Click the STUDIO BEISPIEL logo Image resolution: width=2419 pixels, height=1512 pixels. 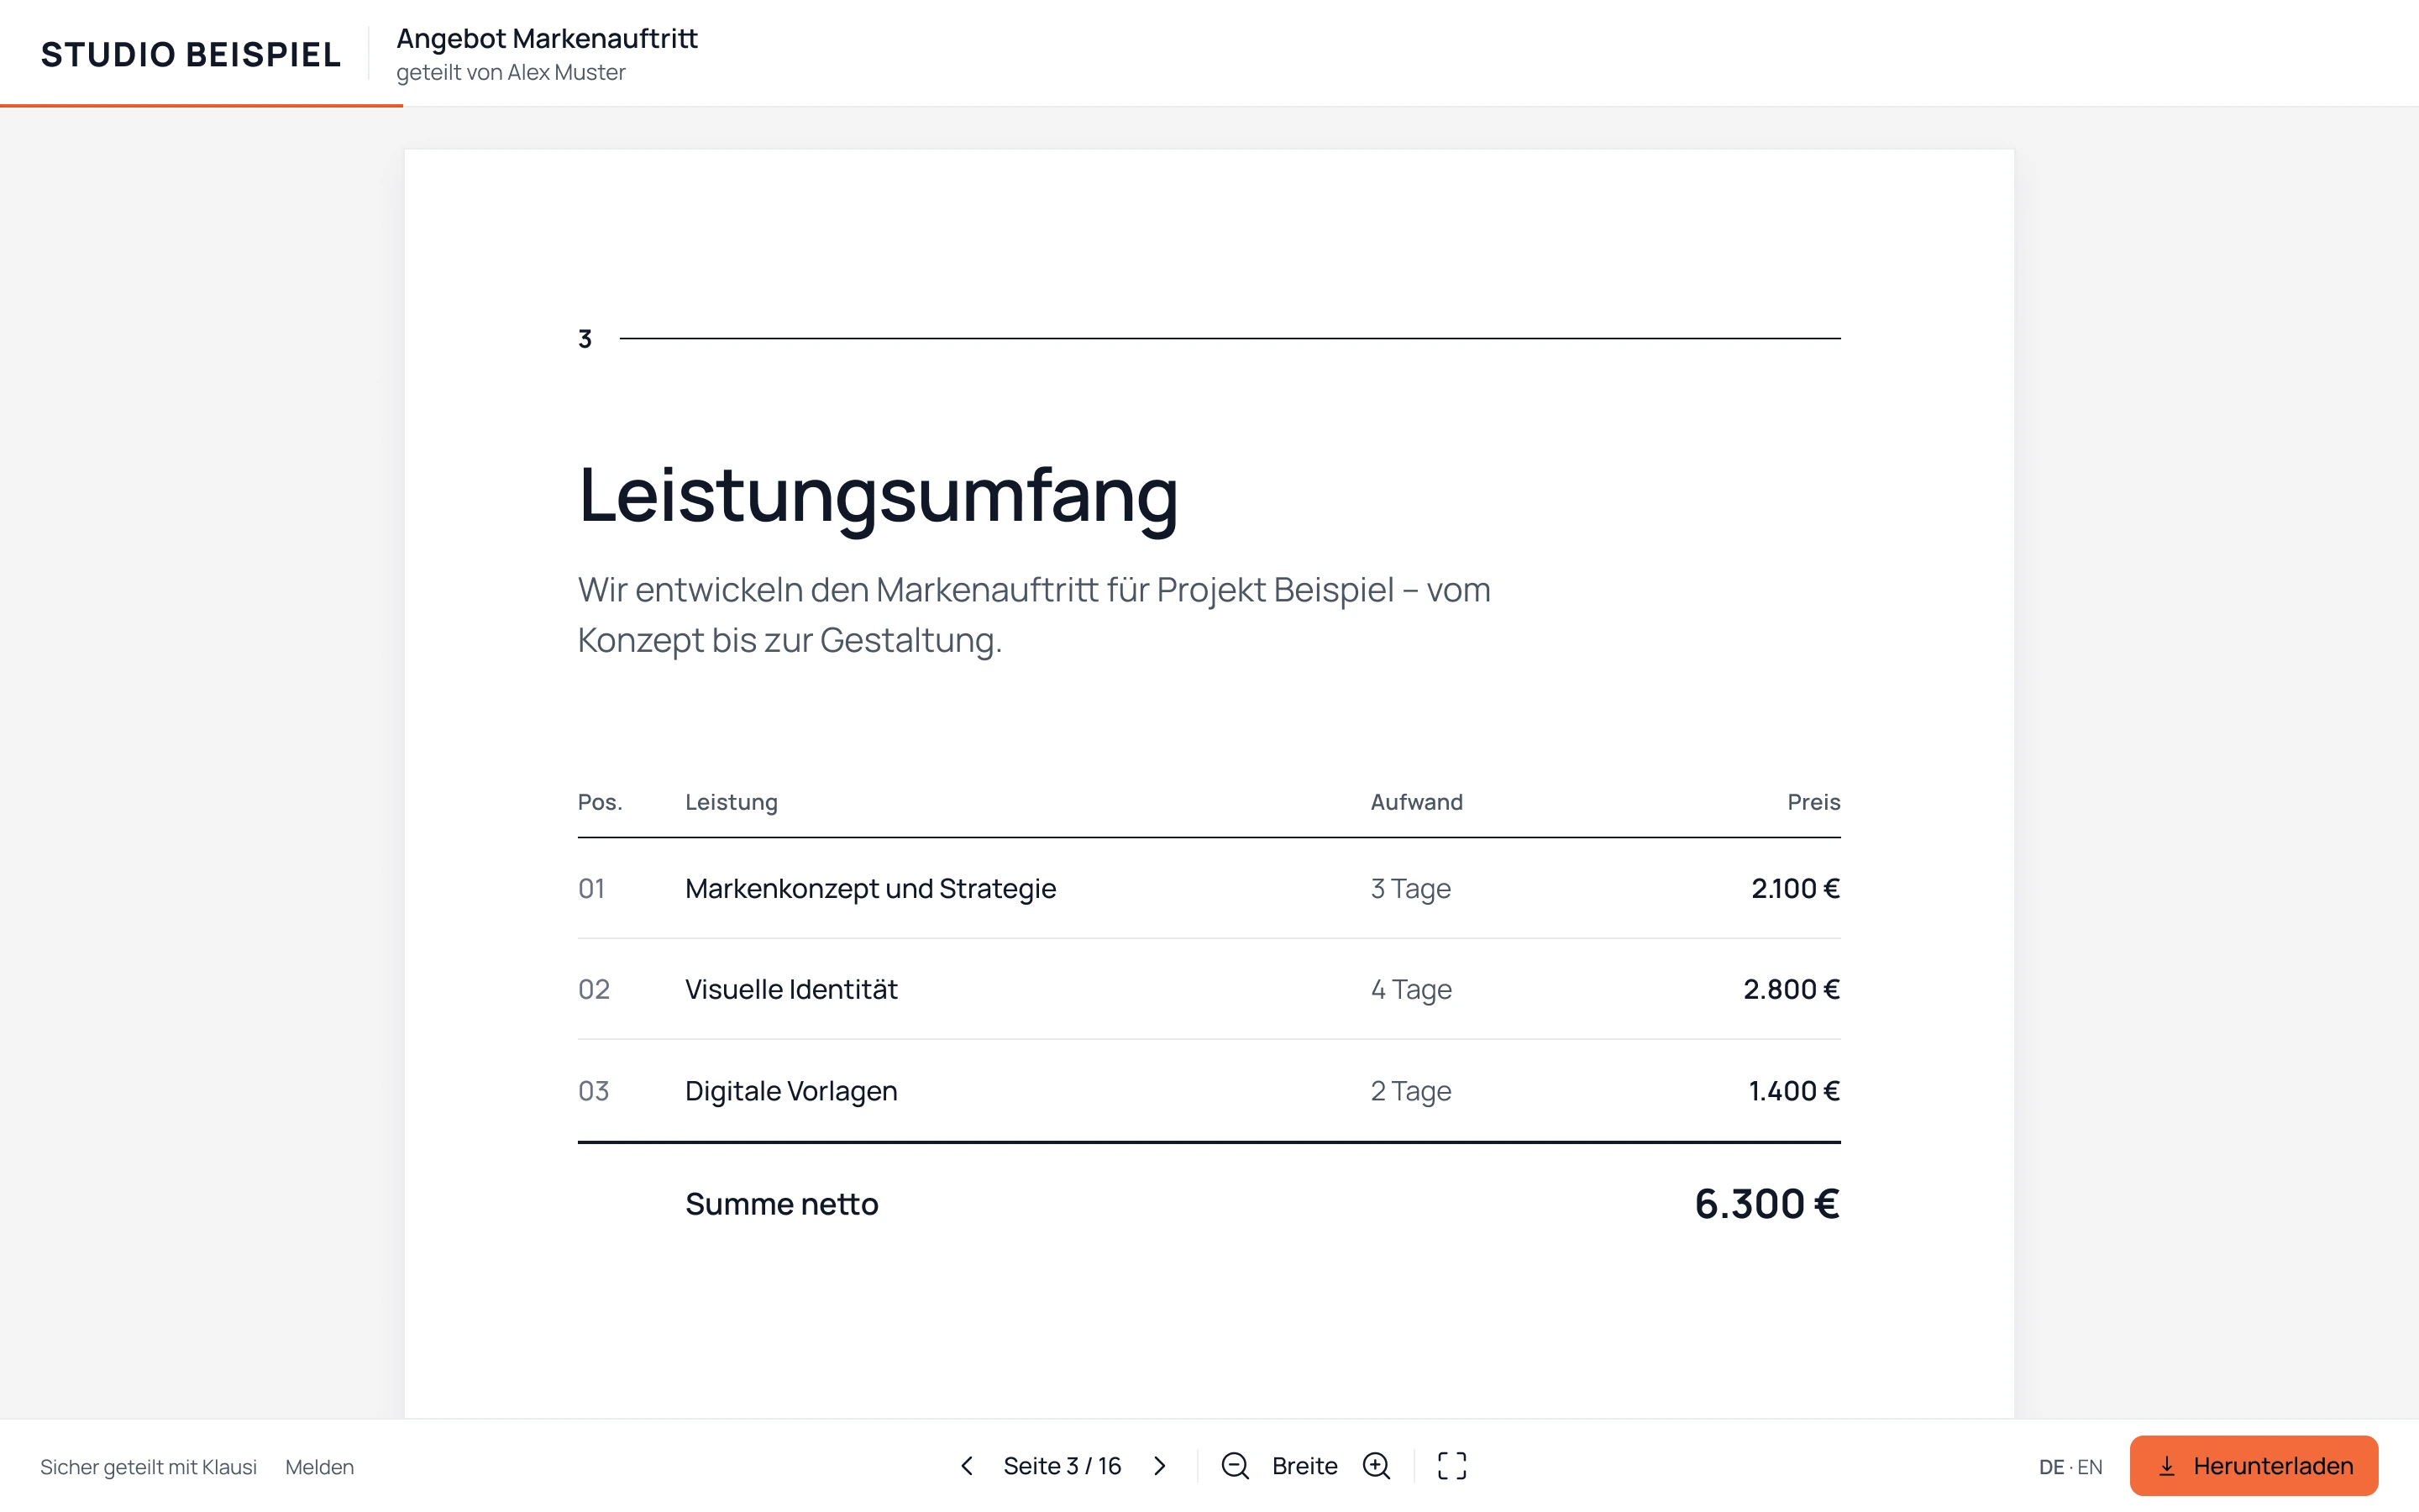click(191, 54)
